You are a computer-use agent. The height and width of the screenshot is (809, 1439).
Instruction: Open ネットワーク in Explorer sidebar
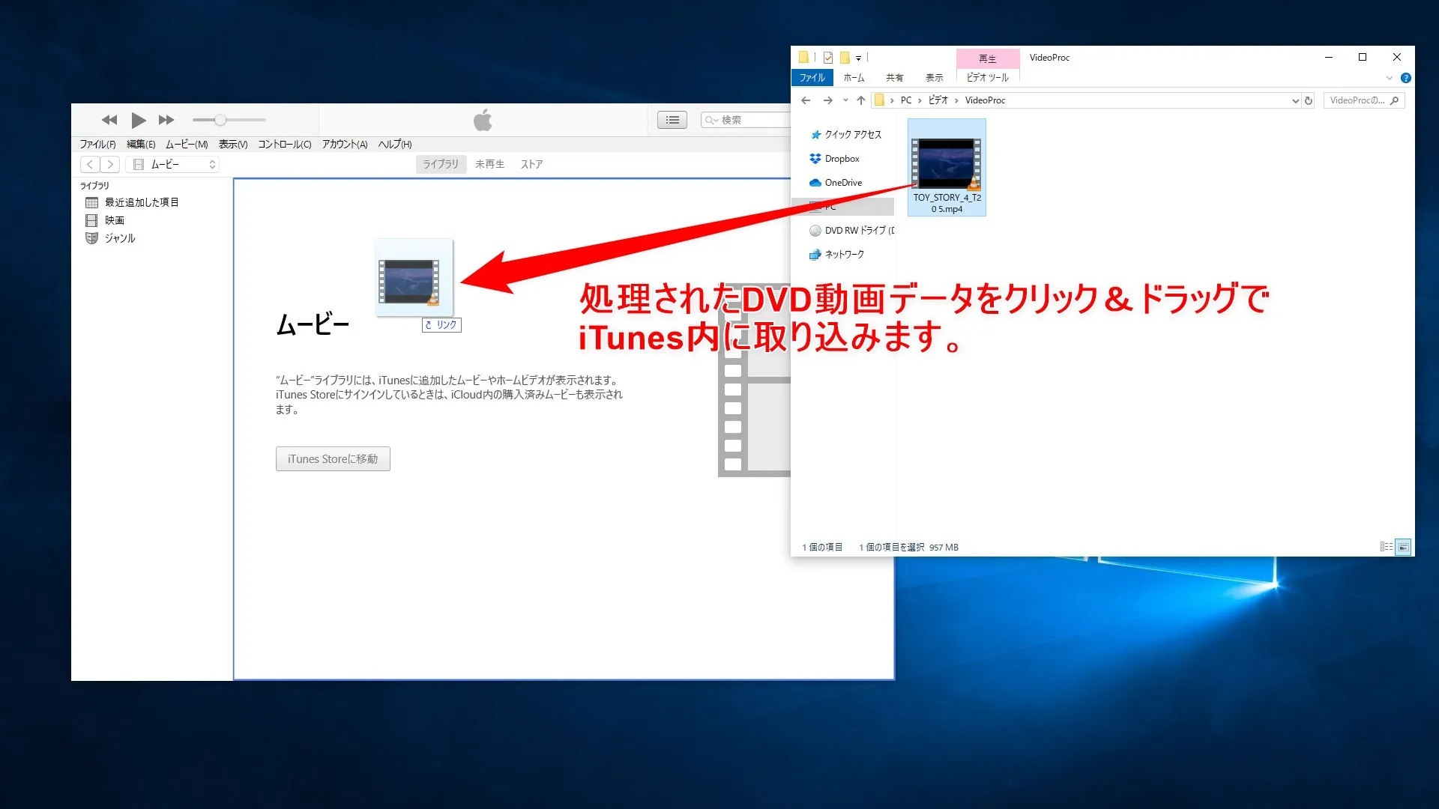click(837, 255)
